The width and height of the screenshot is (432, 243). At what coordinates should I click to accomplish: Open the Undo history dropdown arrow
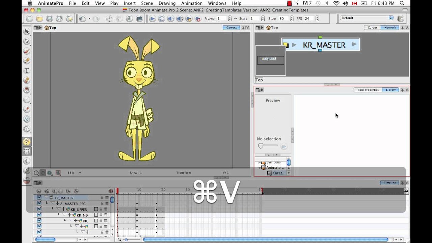89,19
